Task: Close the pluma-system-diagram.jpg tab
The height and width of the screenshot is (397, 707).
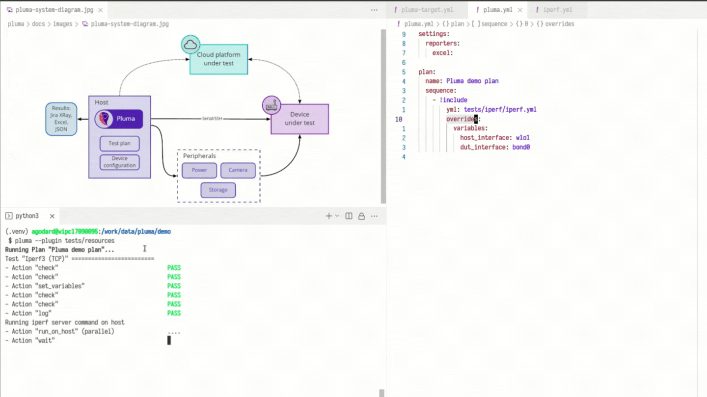Action: [100, 10]
